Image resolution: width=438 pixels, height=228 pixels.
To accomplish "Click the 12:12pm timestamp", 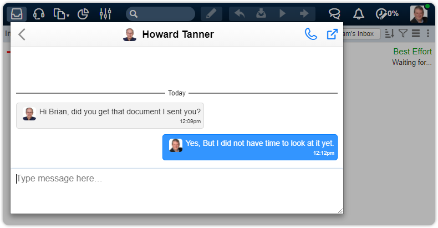I will point(324,153).
